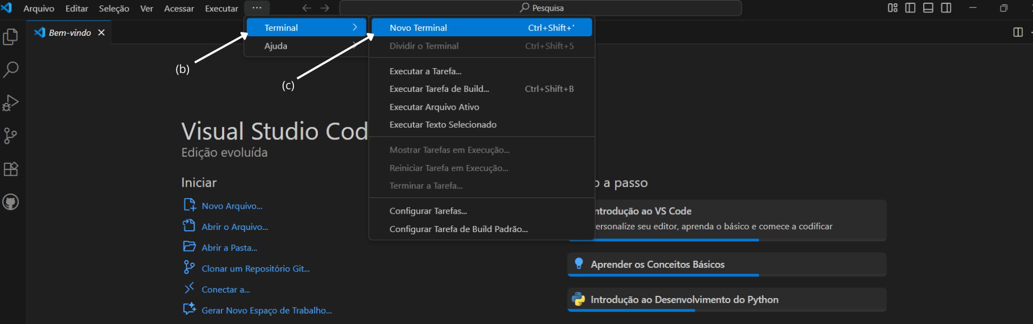Open the Ver menu

[x=147, y=8]
